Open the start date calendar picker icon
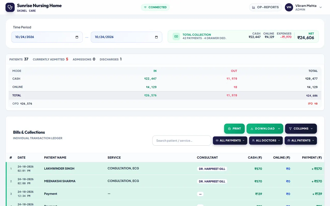This screenshot has width=330, height=206. click(x=77, y=37)
